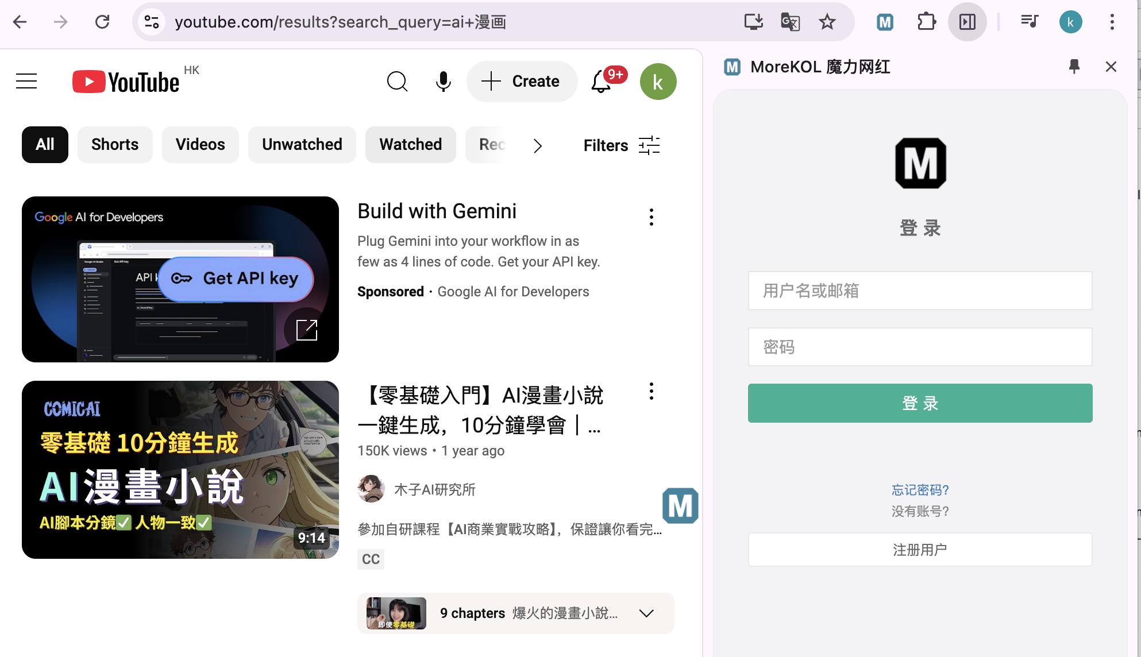Click the browser address bar URL
Image resolution: width=1141 pixels, height=657 pixels.
click(x=340, y=22)
